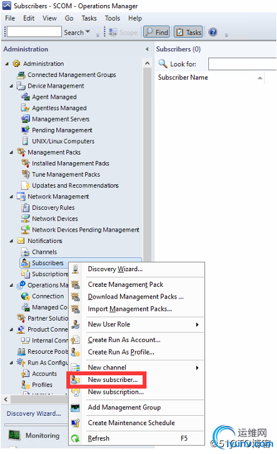Choose New subscription from context menu
Image resolution: width=277 pixels, height=454 pixels.
[x=136, y=392]
